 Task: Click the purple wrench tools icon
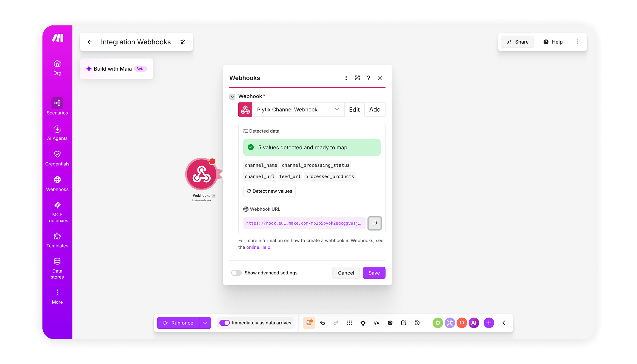450,323
